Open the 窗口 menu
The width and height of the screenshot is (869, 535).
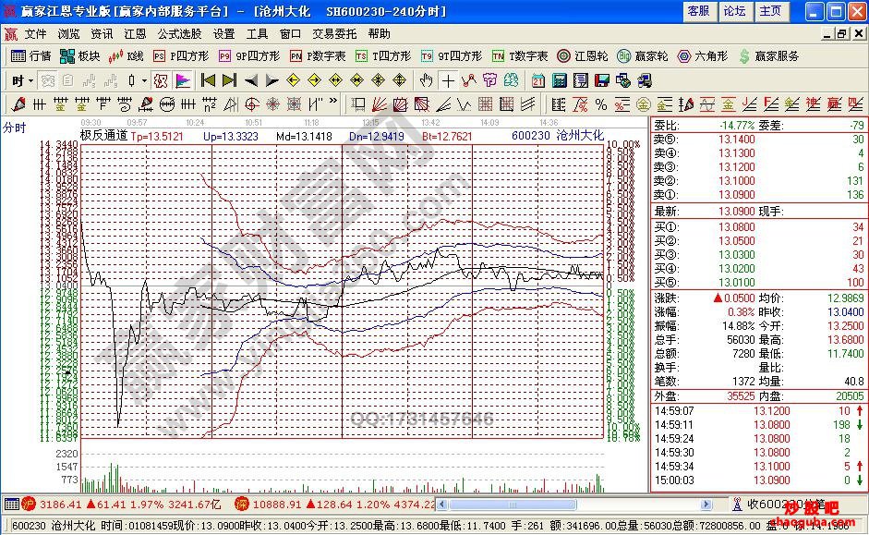coord(290,34)
